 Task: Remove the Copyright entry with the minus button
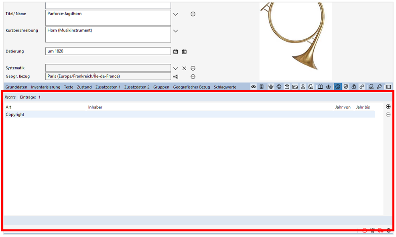coord(388,115)
